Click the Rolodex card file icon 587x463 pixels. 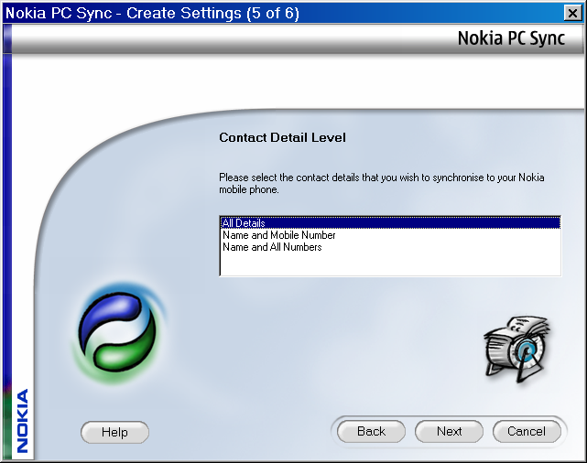516,350
